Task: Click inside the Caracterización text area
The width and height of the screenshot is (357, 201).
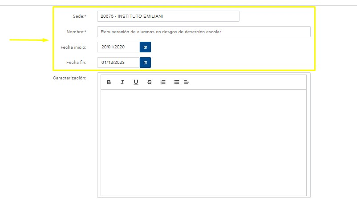Action: [203, 142]
